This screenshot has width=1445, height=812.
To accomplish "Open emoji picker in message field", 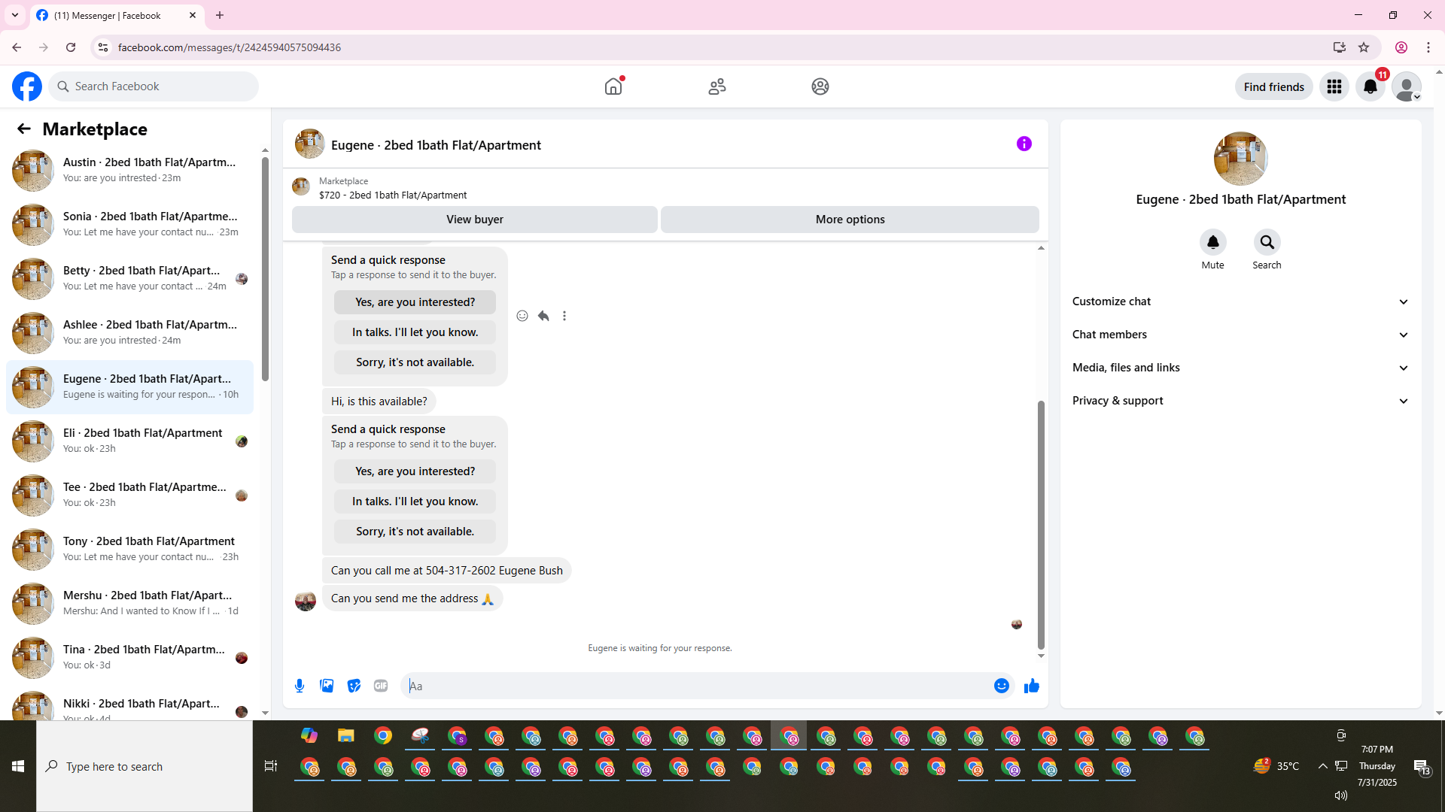I will [x=1001, y=686].
